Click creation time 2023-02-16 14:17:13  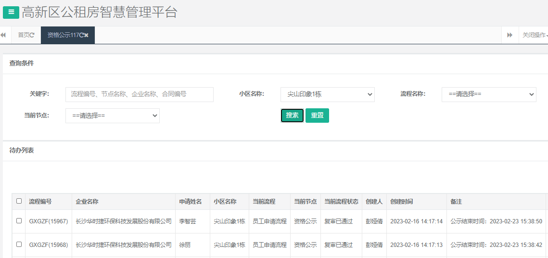(416, 245)
